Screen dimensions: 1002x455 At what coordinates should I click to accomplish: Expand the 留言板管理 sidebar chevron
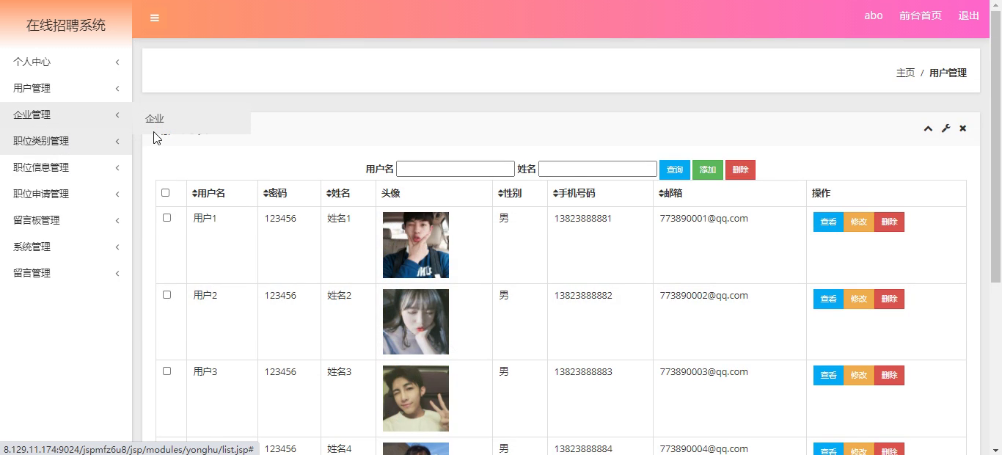[117, 221]
